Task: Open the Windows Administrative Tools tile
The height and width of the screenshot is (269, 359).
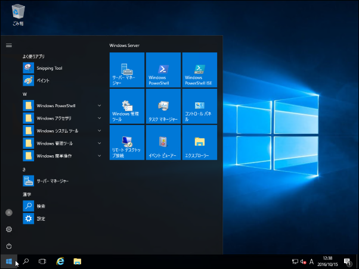Action: click(x=127, y=106)
